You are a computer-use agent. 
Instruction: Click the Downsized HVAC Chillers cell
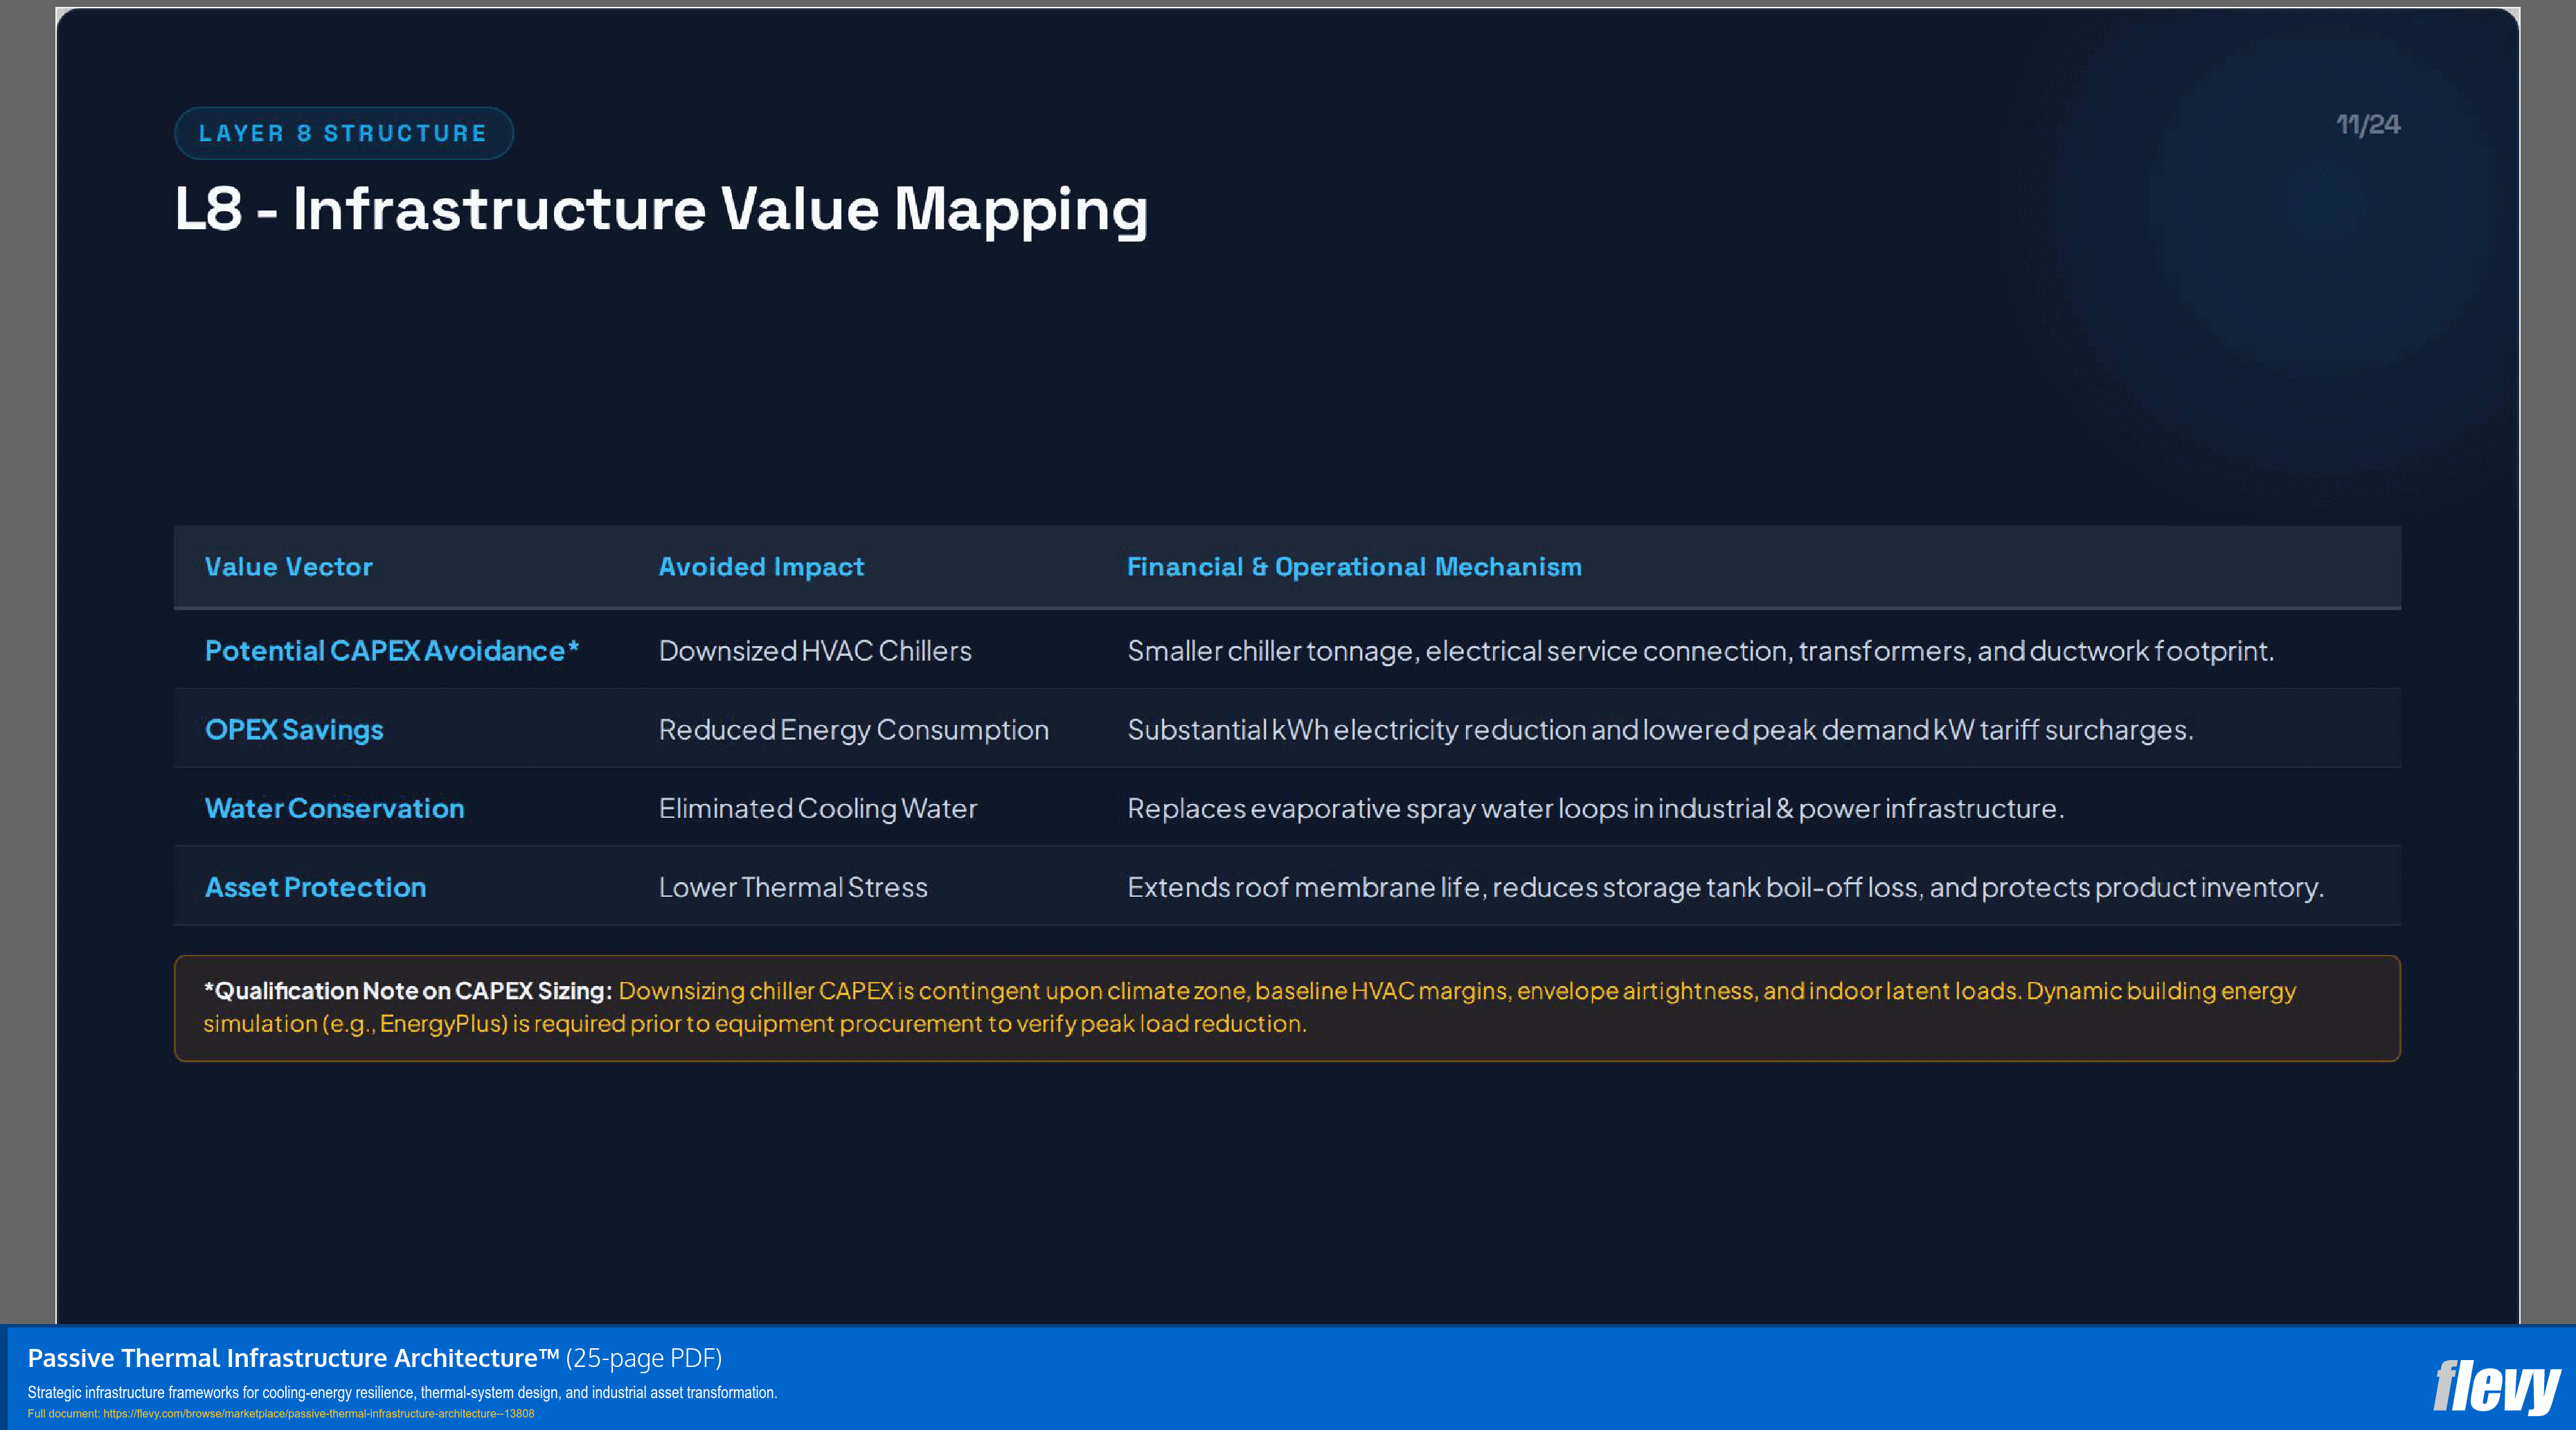coord(815,651)
